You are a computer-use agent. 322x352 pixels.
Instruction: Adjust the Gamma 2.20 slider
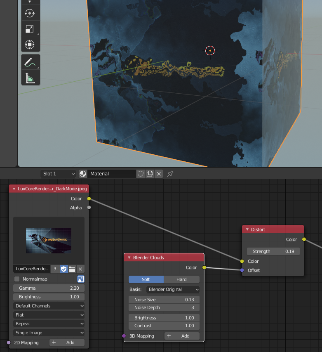49,288
